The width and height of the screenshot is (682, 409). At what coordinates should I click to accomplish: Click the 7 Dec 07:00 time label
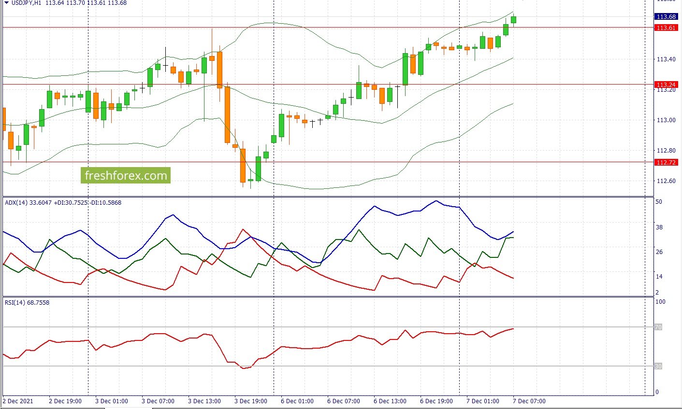pos(529,401)
